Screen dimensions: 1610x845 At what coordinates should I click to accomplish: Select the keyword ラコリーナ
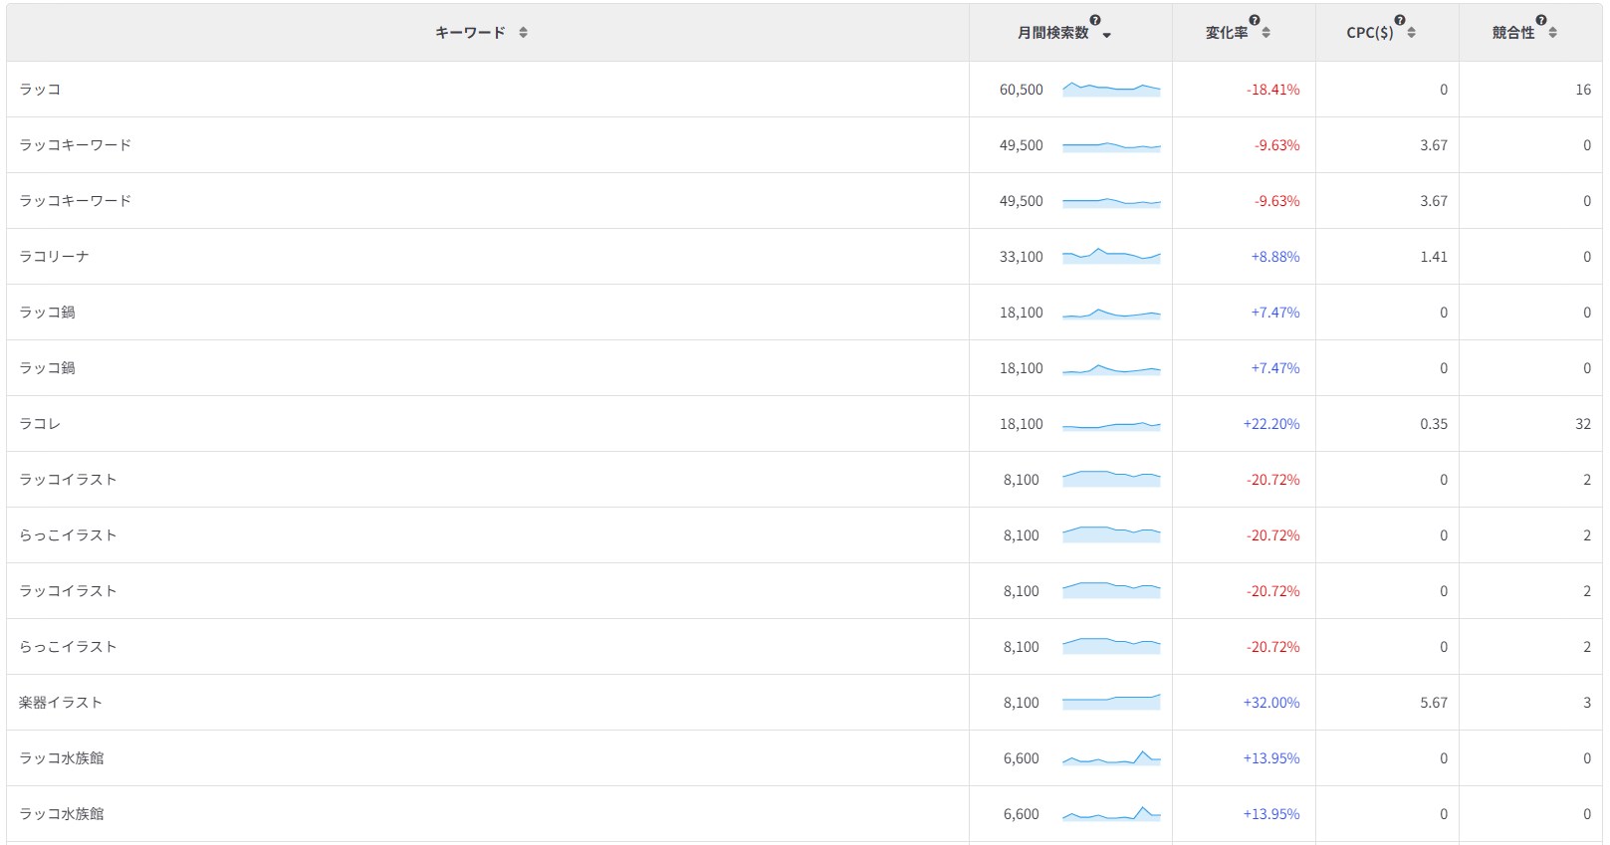pos(54,257)
